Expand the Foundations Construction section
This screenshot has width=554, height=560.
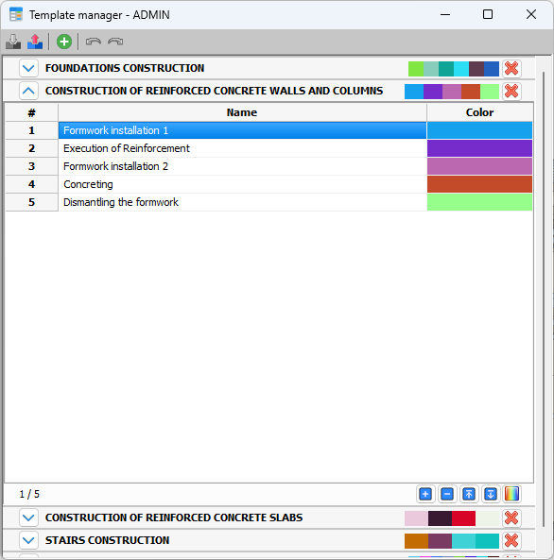click(28, 68)
